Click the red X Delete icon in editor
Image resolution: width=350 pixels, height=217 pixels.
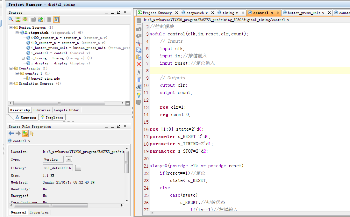coord(139,64)
